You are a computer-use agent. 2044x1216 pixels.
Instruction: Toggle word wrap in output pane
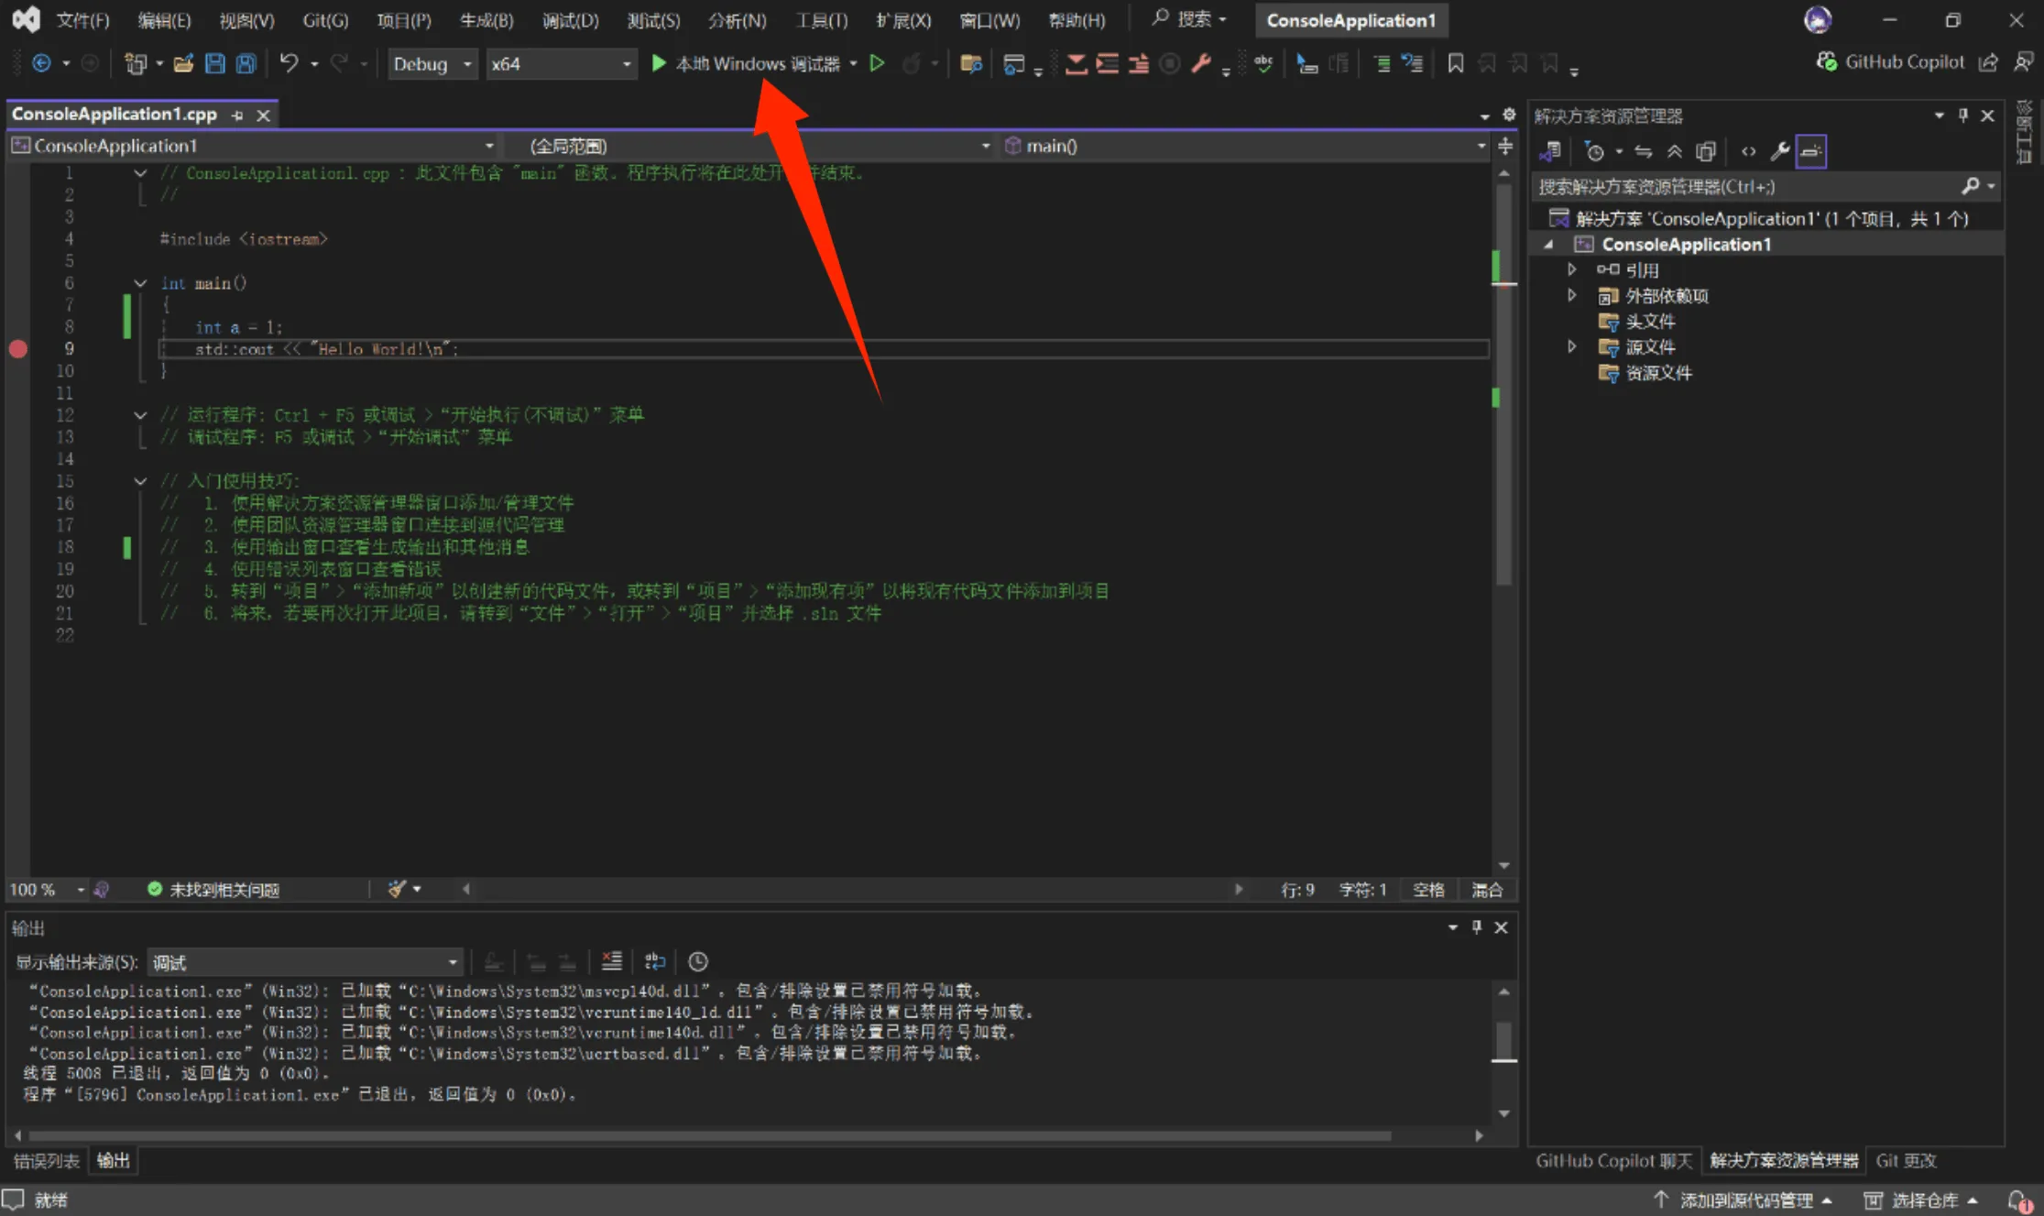click(x=654, y=961)
